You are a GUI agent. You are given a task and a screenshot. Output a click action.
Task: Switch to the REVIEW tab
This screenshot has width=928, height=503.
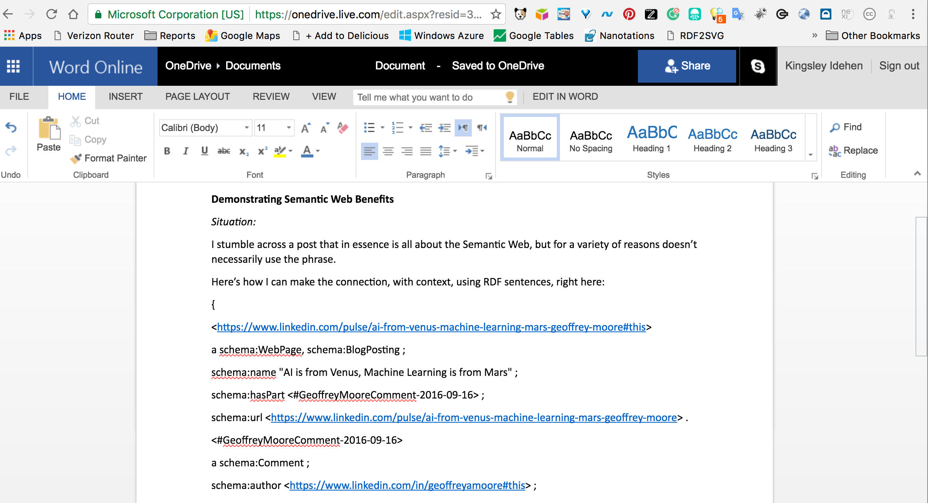(271, 97)
